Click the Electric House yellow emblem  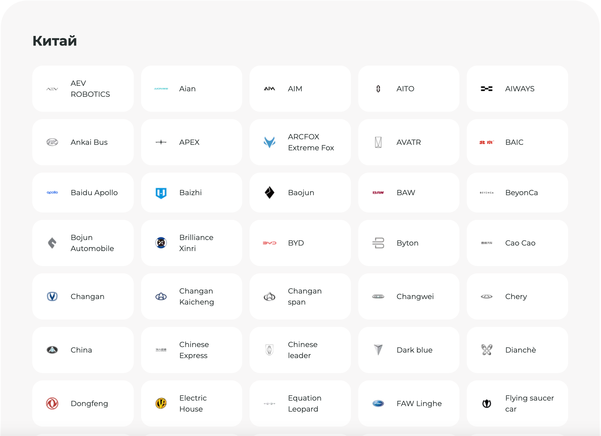[161, 403]
